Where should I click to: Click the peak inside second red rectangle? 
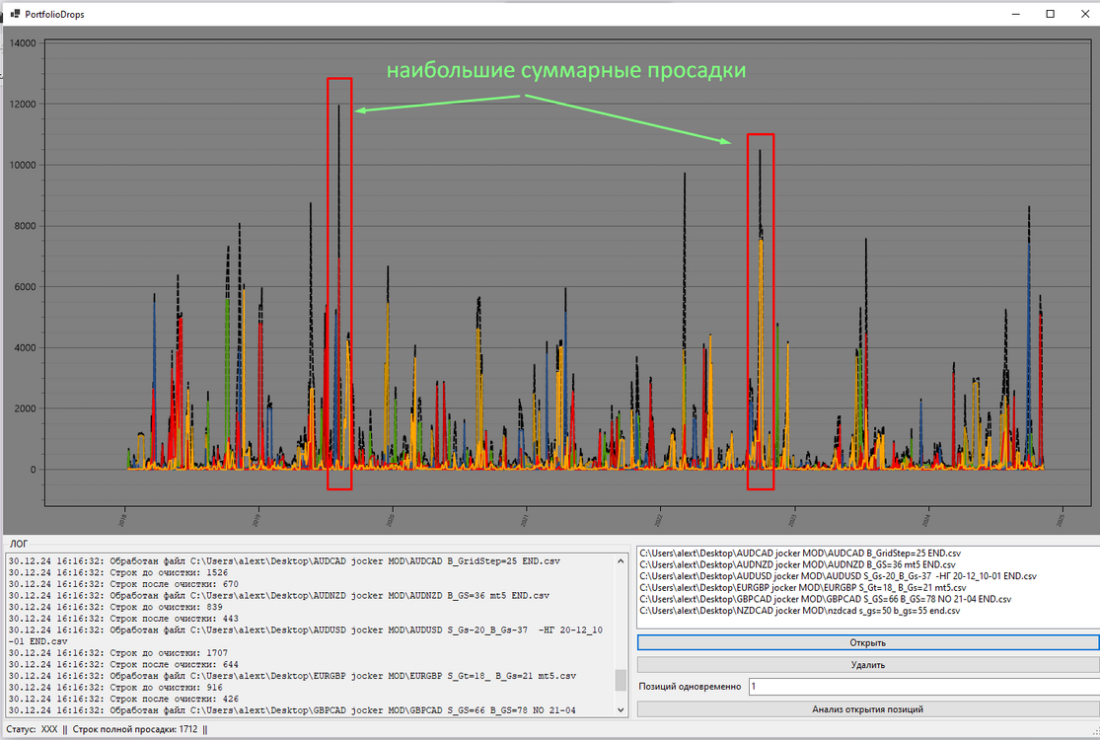(759, 151)
